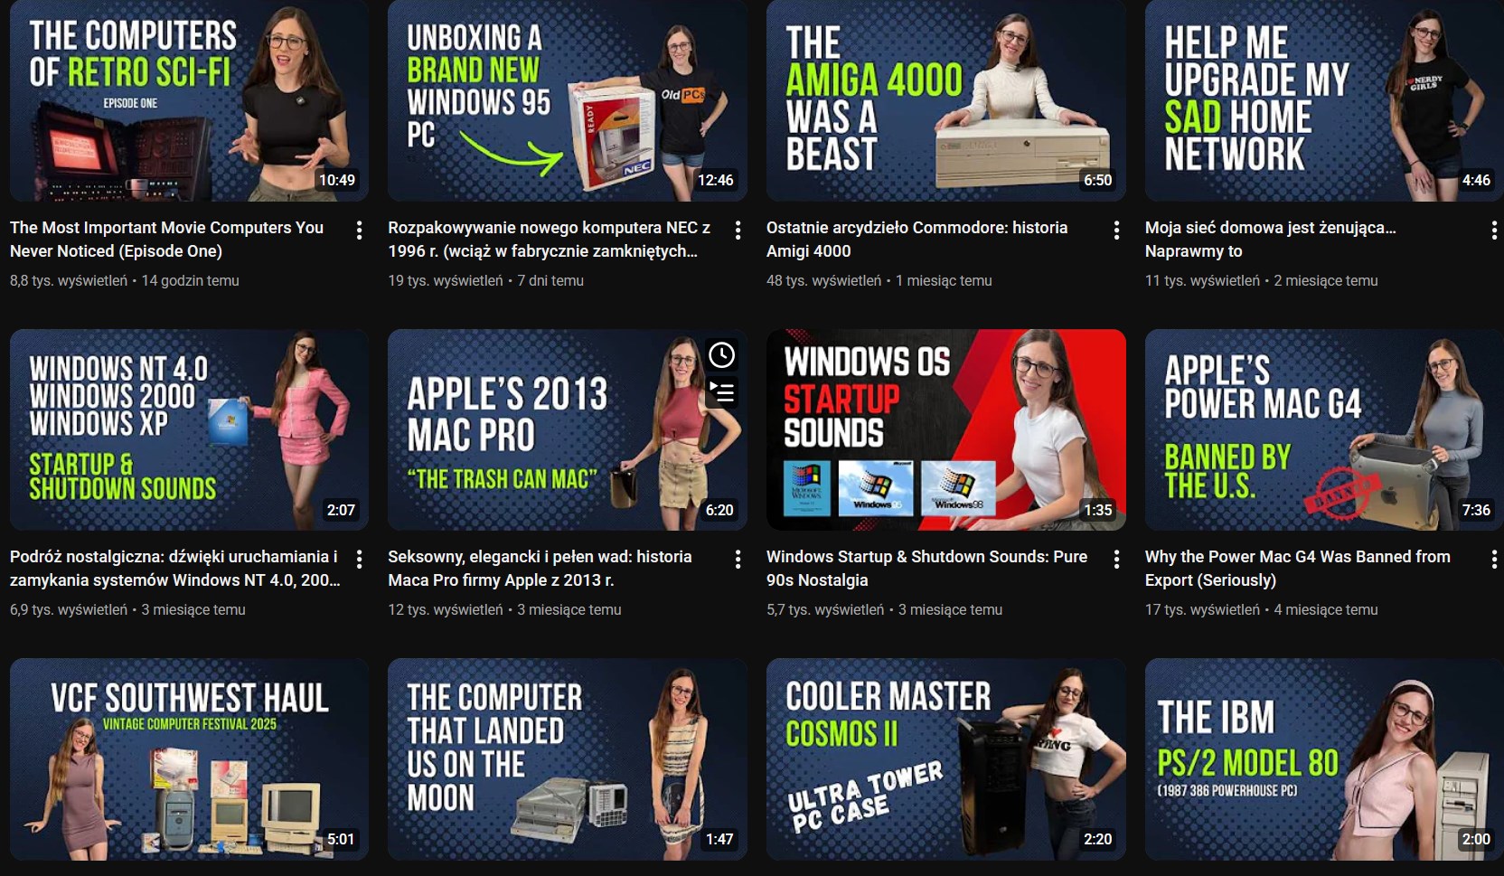Open the 'Cooler Master Cosmos II' thumbnail
1504x876 pixels.
pyautogui.click(x=946, y=759)
